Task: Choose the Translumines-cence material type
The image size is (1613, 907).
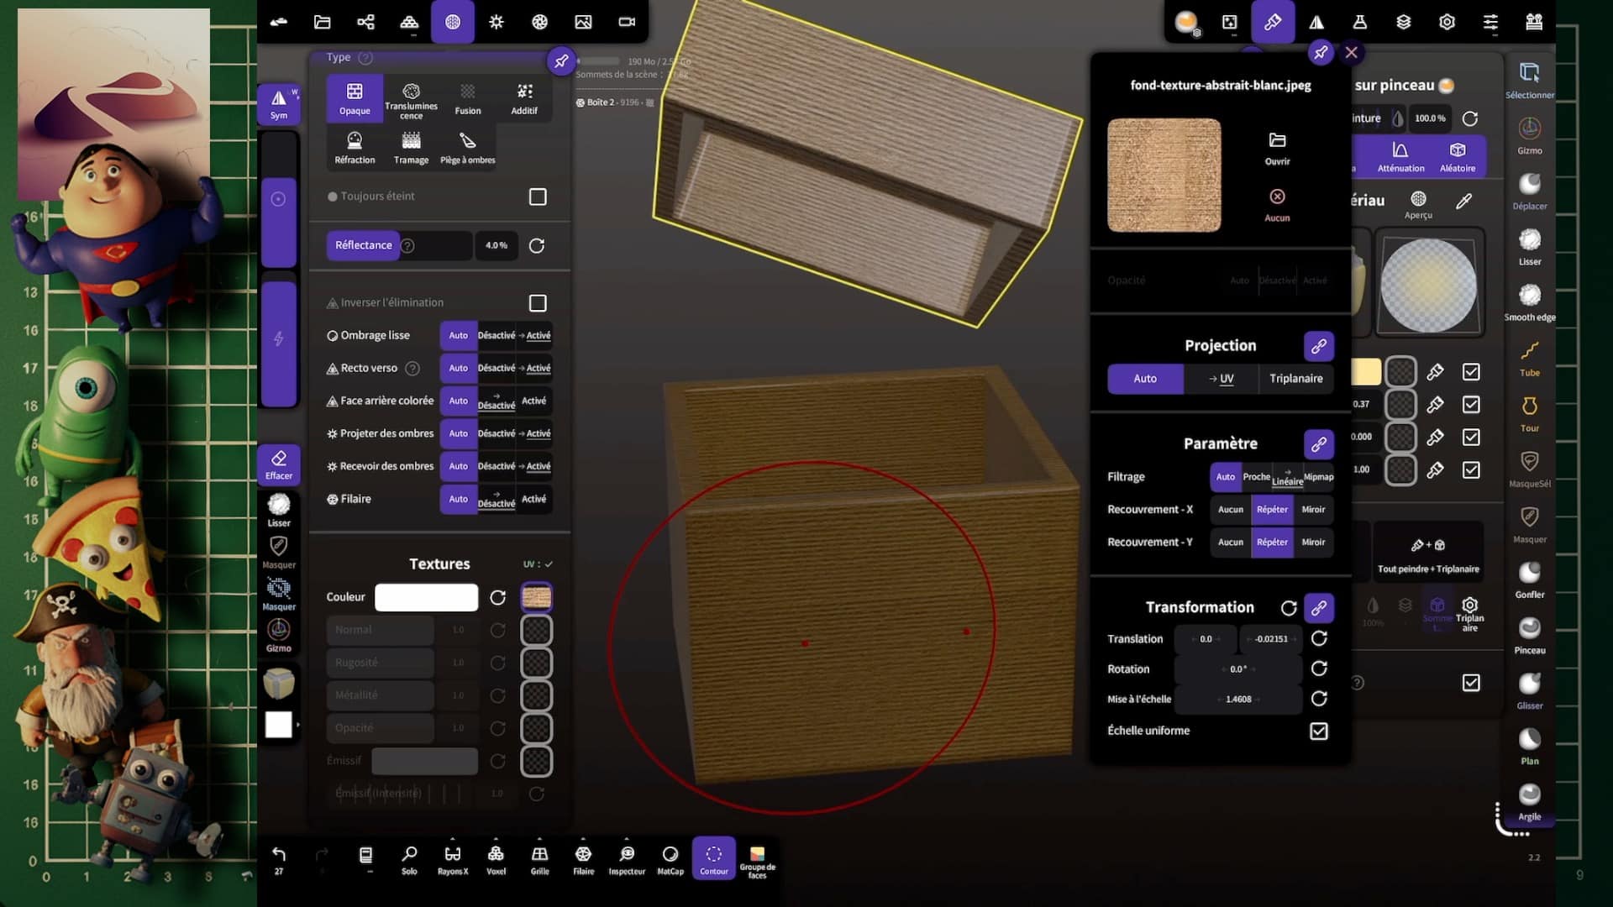Action: (411, 99)
